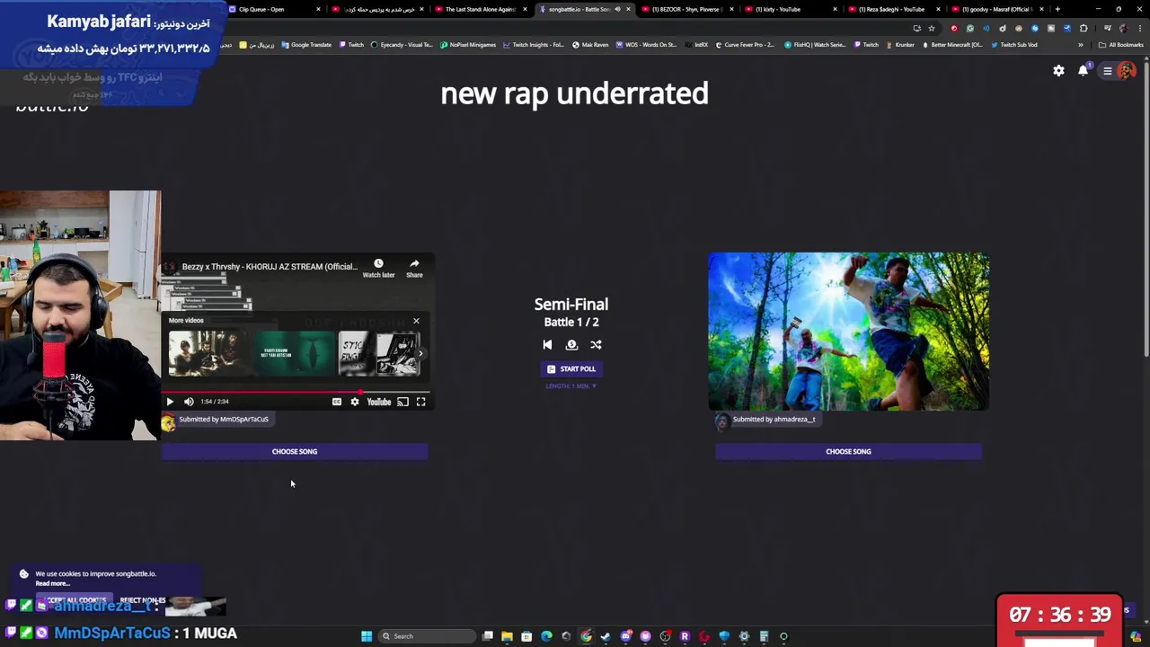Open the user avatar menu
The height and width of the screenshot is (647, 1150).
pyautogui.click(x=1126, y=71)
